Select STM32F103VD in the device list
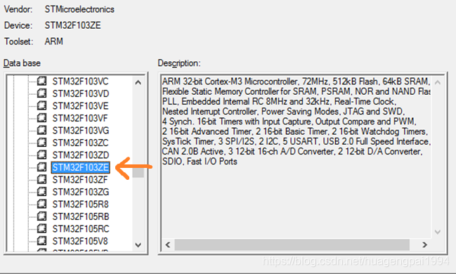Screen dimensions: 456x274 [81, 93]
